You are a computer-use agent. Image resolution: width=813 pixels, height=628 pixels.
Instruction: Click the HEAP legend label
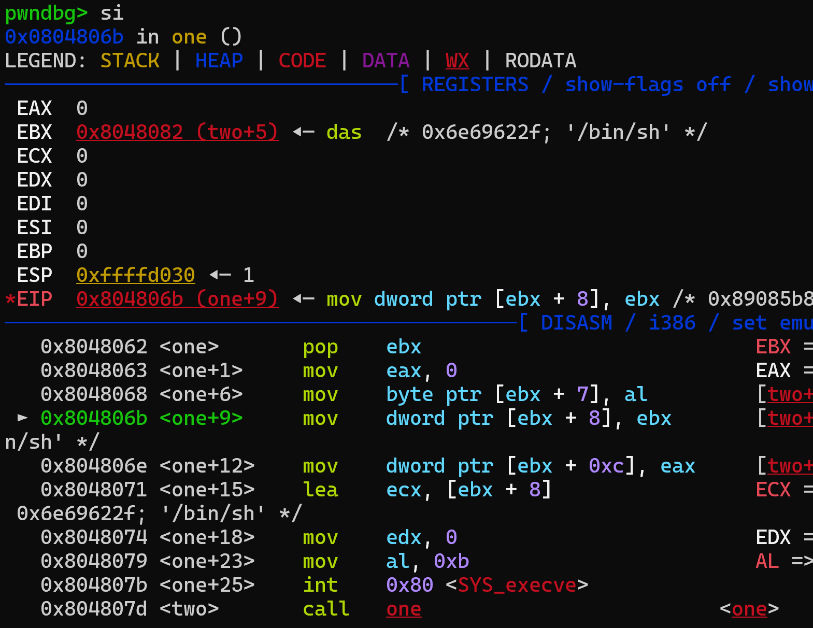[x=219, y=61]
